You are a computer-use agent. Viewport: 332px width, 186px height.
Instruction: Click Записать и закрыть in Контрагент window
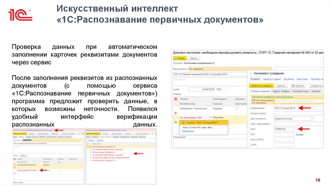[261, 86]
